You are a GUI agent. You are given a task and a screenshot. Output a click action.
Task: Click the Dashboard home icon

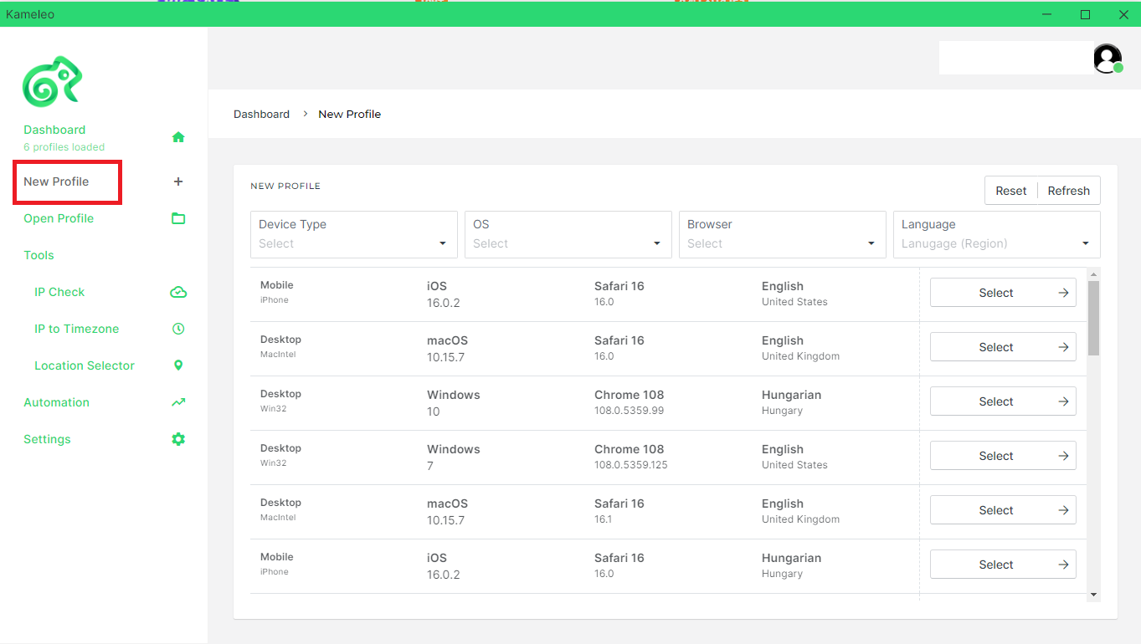[178, 137]
